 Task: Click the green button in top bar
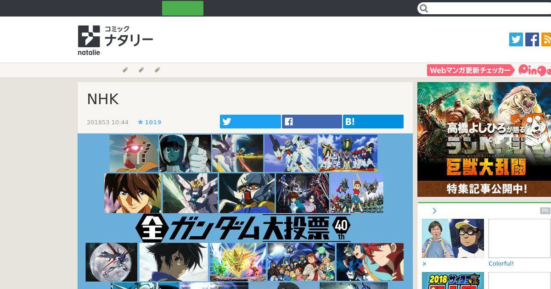(183, 8)
